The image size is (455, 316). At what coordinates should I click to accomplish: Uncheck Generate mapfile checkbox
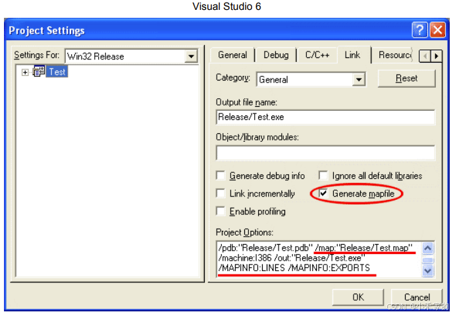click(323, 193)
